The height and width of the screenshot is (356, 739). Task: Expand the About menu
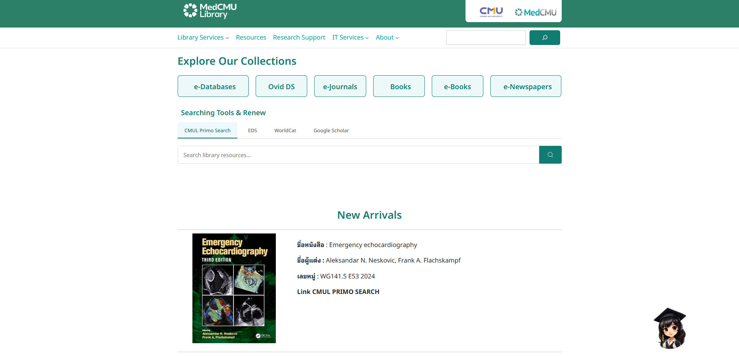[x=387, y=38]
